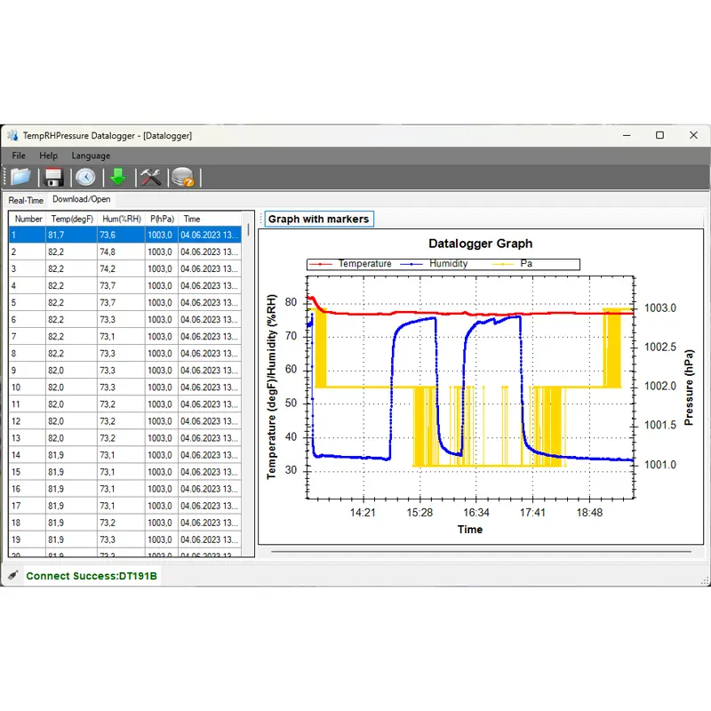Download data with the green arrow
Viewport: 711px width, 711px height.
[x=117, y=176]
